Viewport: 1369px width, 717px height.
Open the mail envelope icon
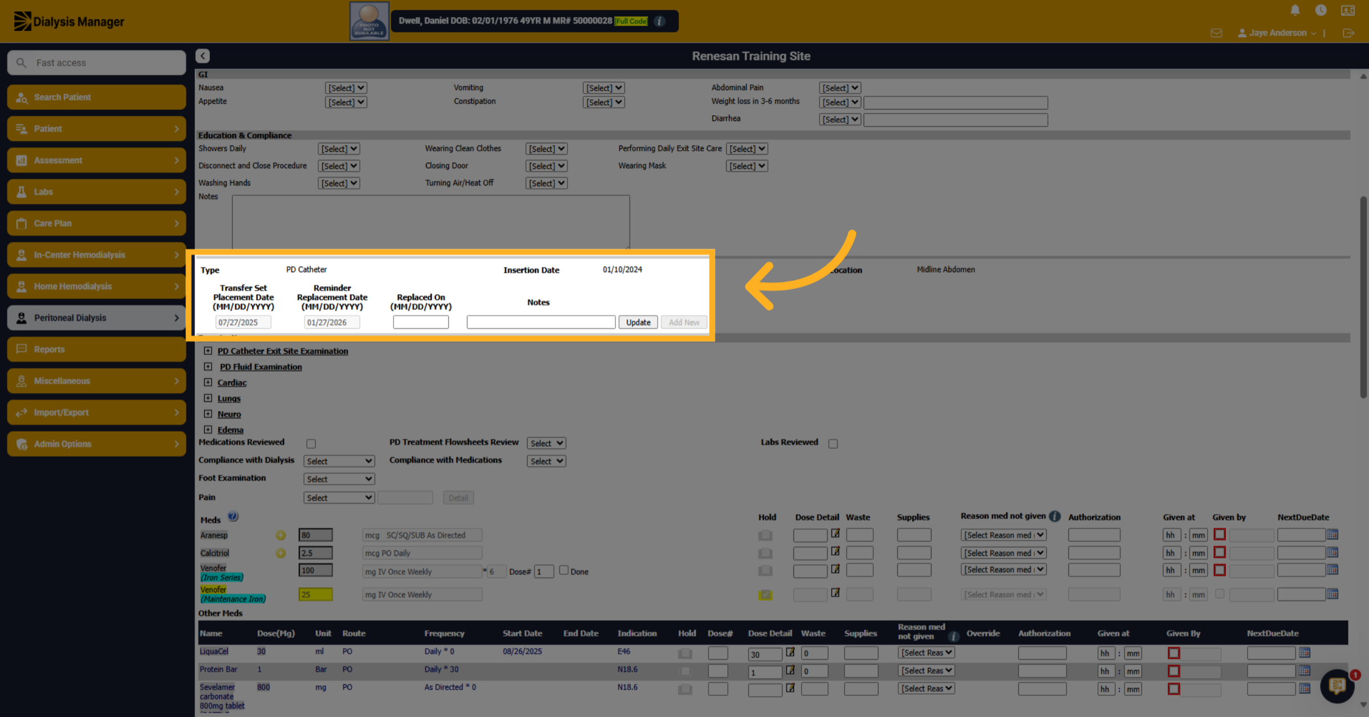(1216, 33)
